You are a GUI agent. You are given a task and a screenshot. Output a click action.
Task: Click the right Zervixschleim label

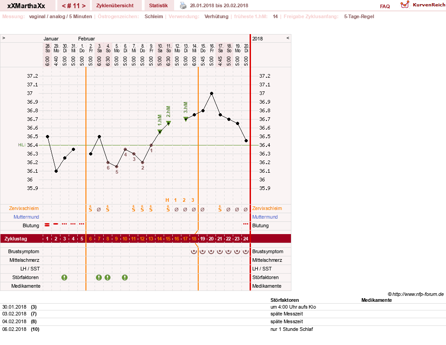pyautogui.click(x=267, y=209)
